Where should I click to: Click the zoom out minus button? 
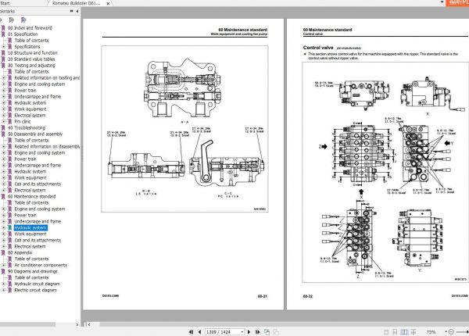click(451, 332)
